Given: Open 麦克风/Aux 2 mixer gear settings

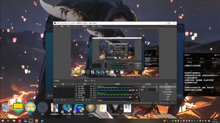Looking at the screenshot, I should [137, 97].
